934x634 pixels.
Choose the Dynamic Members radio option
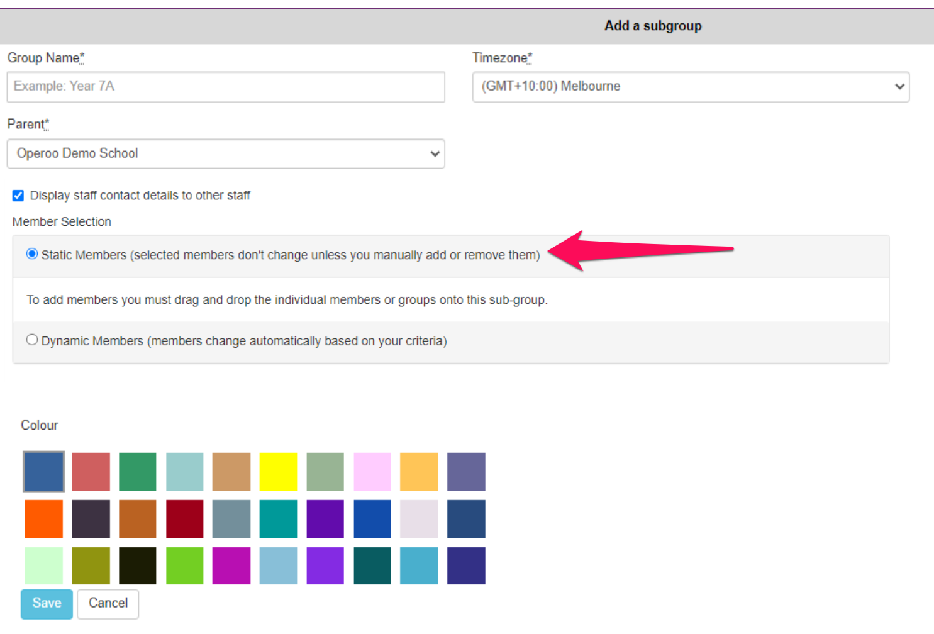[32, 340]
